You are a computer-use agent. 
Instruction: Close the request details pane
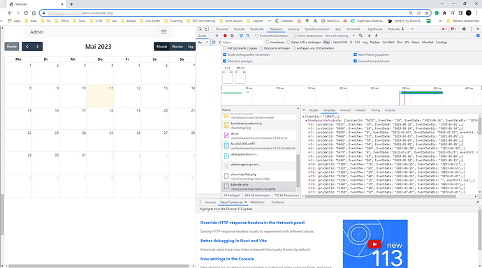304,110
